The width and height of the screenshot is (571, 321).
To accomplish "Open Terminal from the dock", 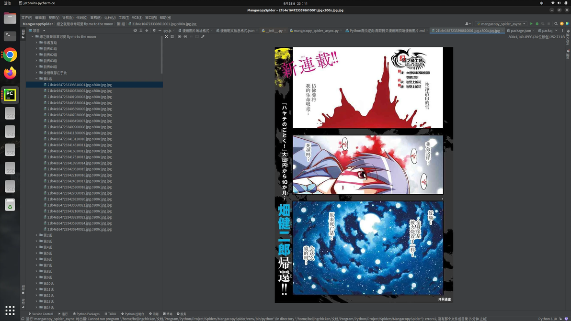I will 10,35.
